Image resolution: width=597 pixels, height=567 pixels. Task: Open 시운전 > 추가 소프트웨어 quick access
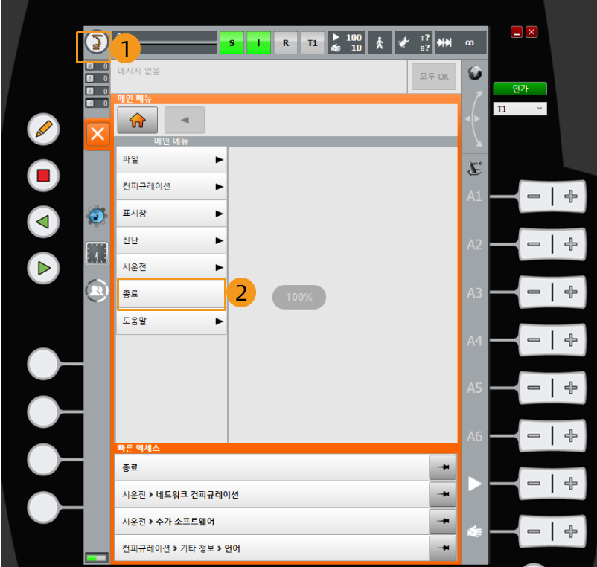pos(272,522)
